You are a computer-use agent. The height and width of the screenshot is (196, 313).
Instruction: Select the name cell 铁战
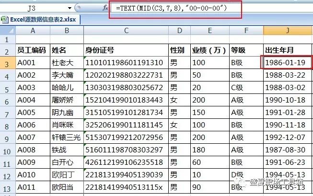67,150
